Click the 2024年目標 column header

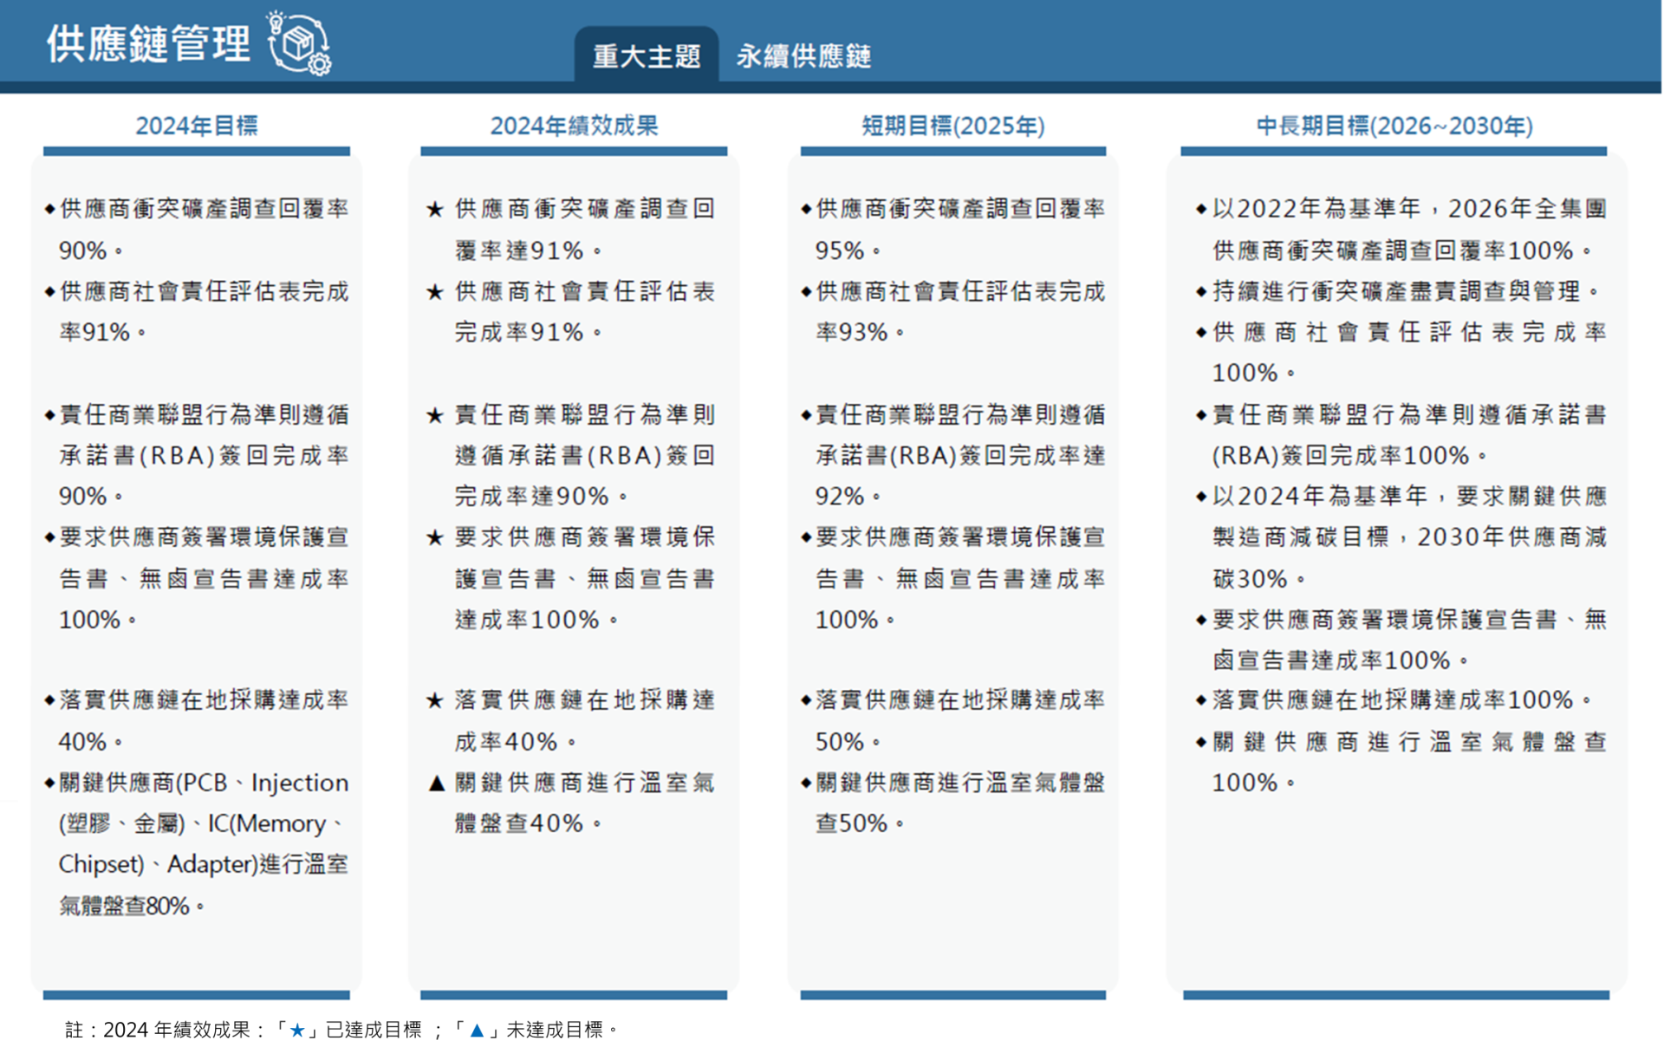197,126
